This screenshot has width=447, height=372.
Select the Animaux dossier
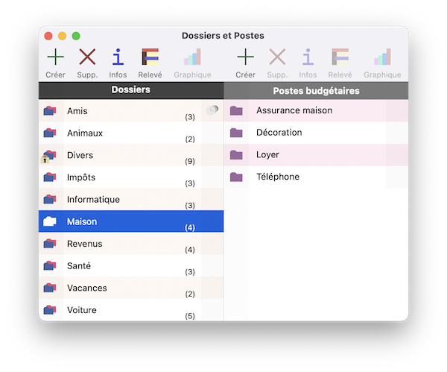(x=131, y=133)
